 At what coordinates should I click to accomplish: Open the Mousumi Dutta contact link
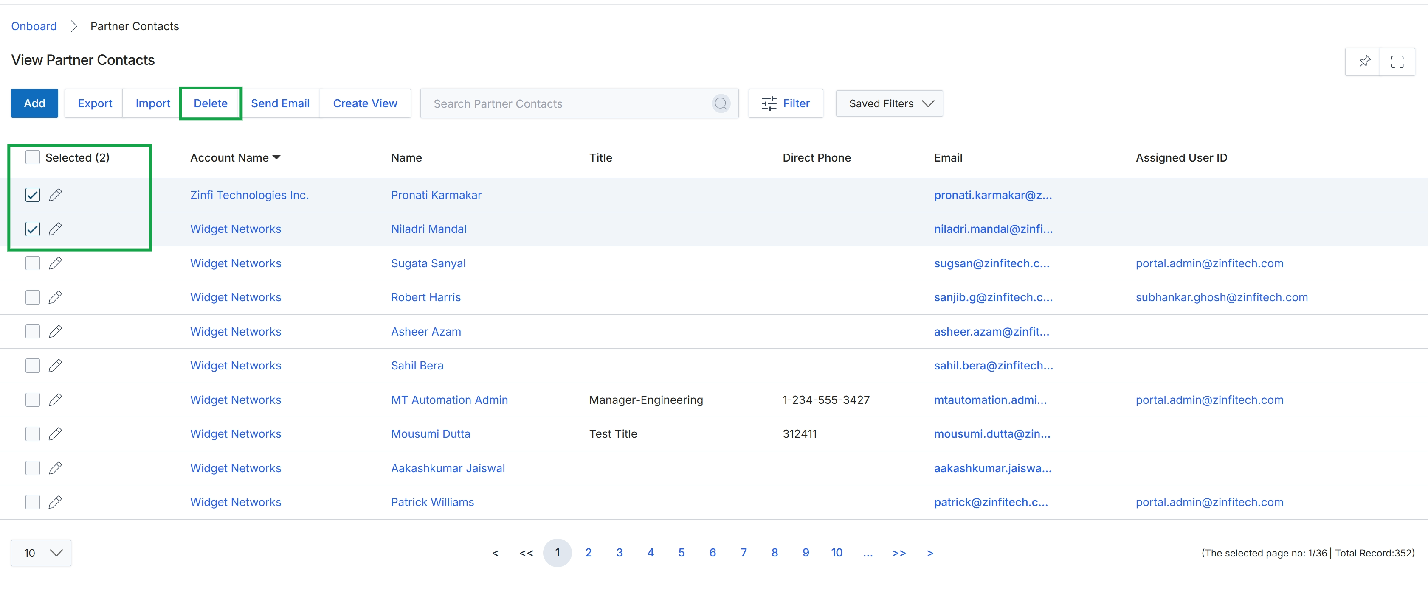pyautogui.click(x=430, y=434)
